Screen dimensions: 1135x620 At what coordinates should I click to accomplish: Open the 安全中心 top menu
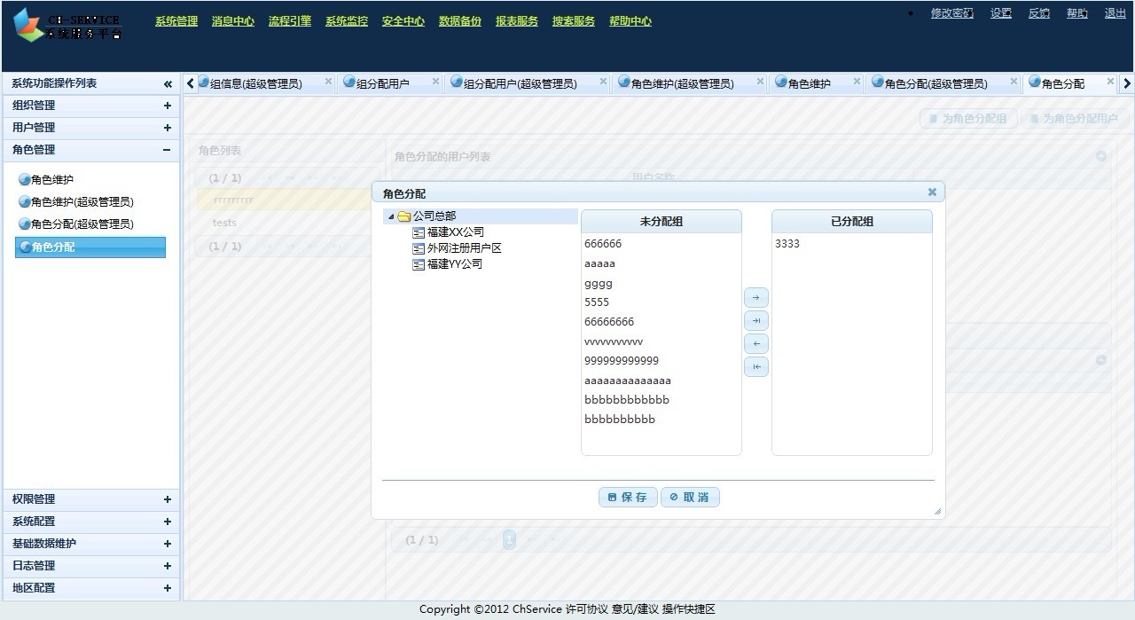403,21
